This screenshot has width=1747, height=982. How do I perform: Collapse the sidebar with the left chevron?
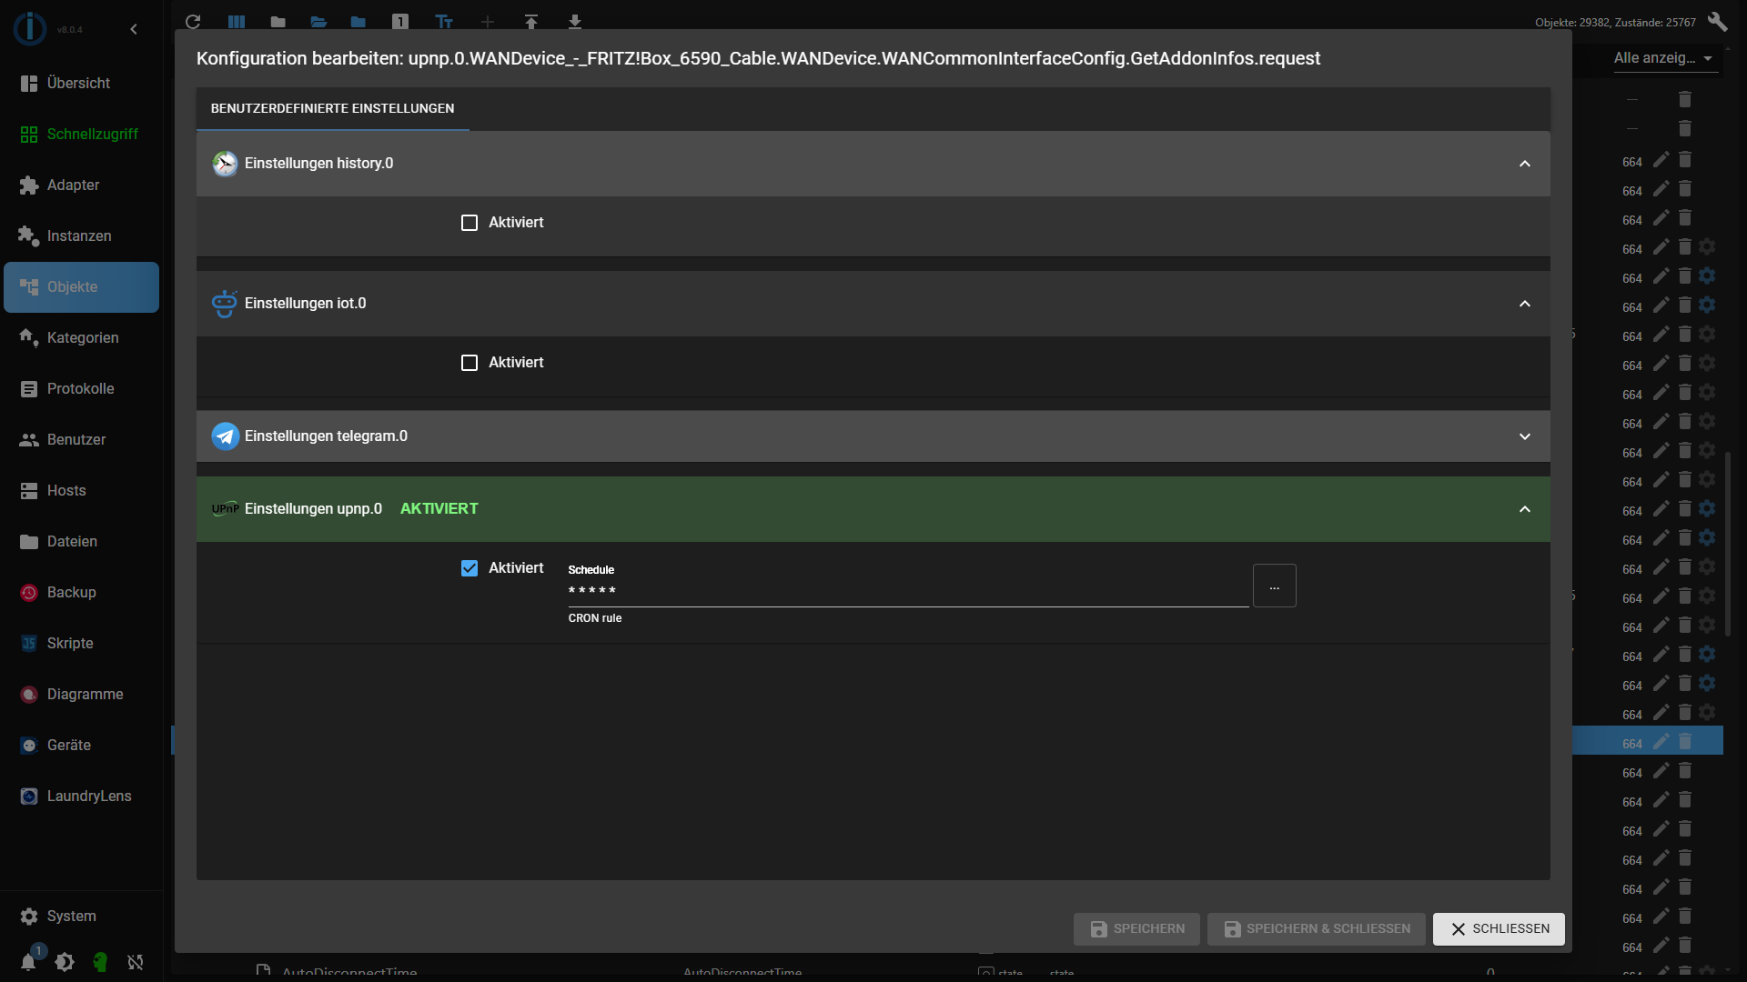[x=134, y=29]
